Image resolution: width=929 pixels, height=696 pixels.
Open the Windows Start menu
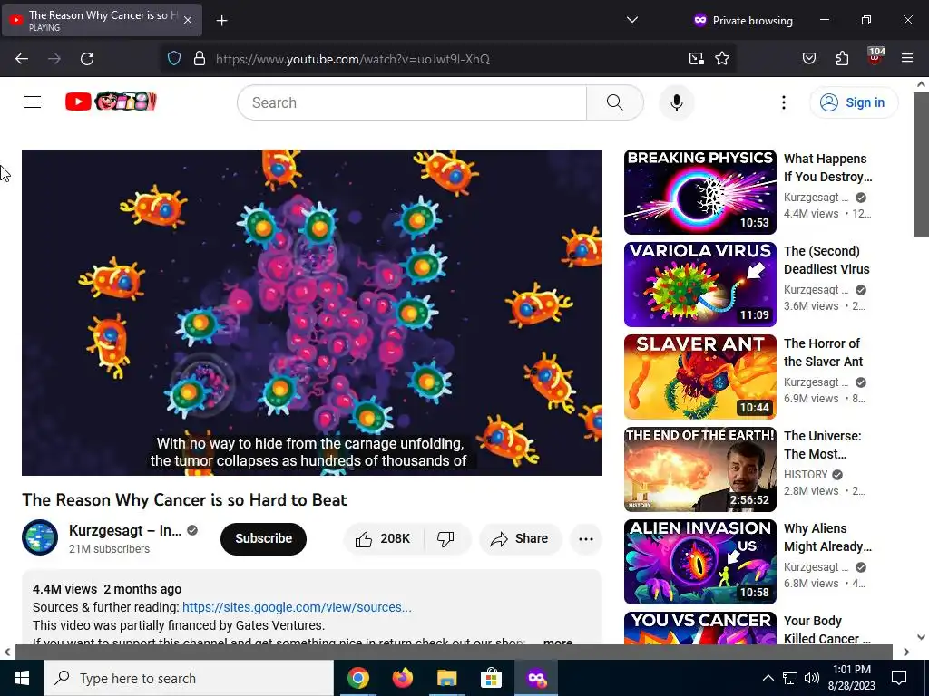(22, 678)
